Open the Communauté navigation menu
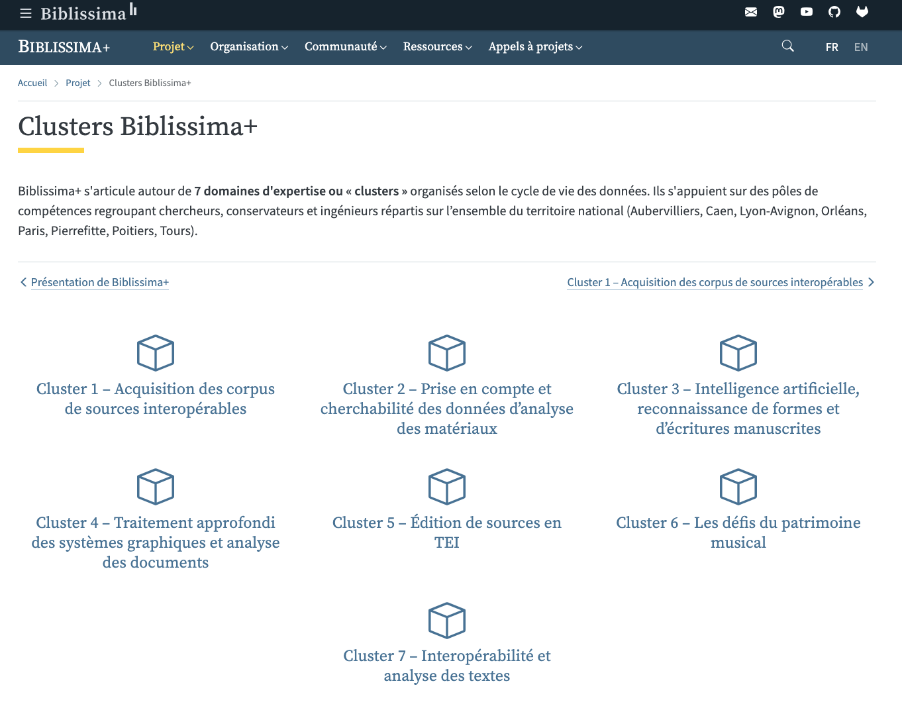 (345, 47)
